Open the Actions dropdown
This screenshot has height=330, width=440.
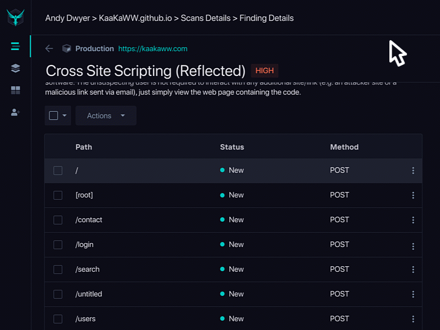pos(106,116)
